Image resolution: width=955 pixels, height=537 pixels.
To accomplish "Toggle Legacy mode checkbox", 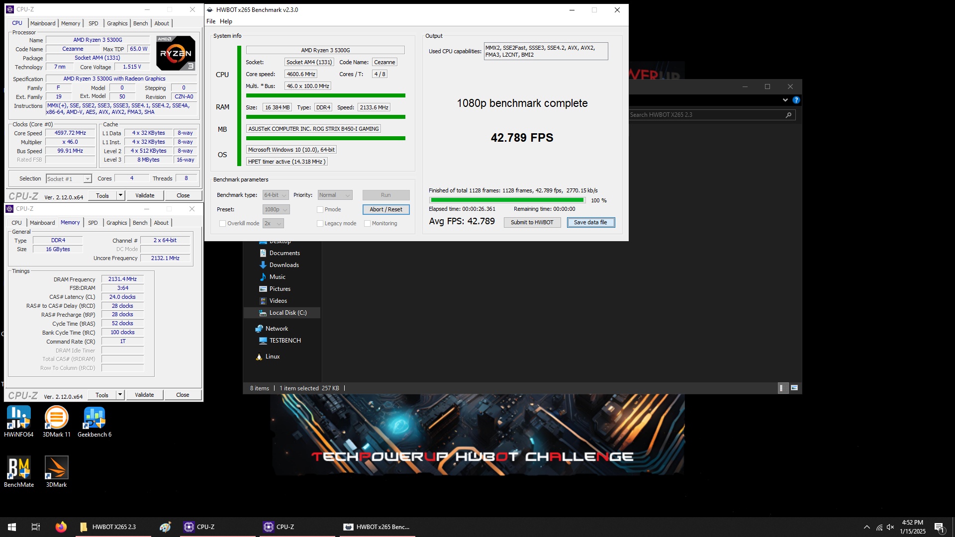I will tap(320, 224).
